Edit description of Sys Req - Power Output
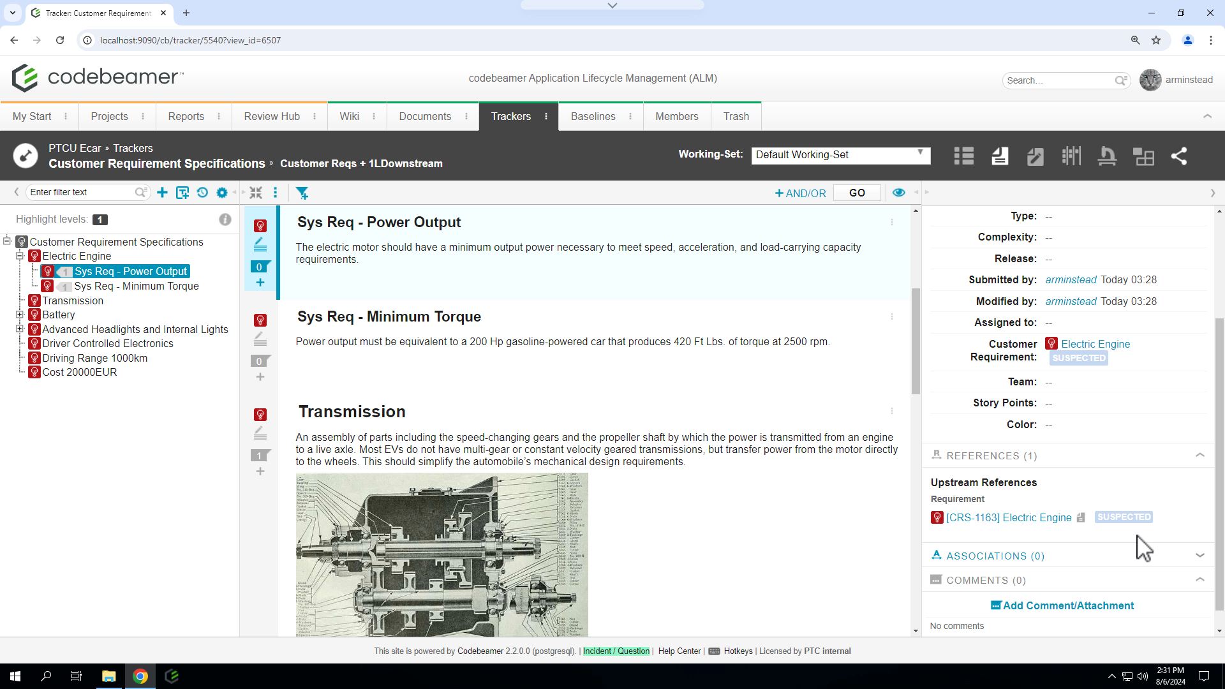The image size is (1225, 689). click(260, 244)
